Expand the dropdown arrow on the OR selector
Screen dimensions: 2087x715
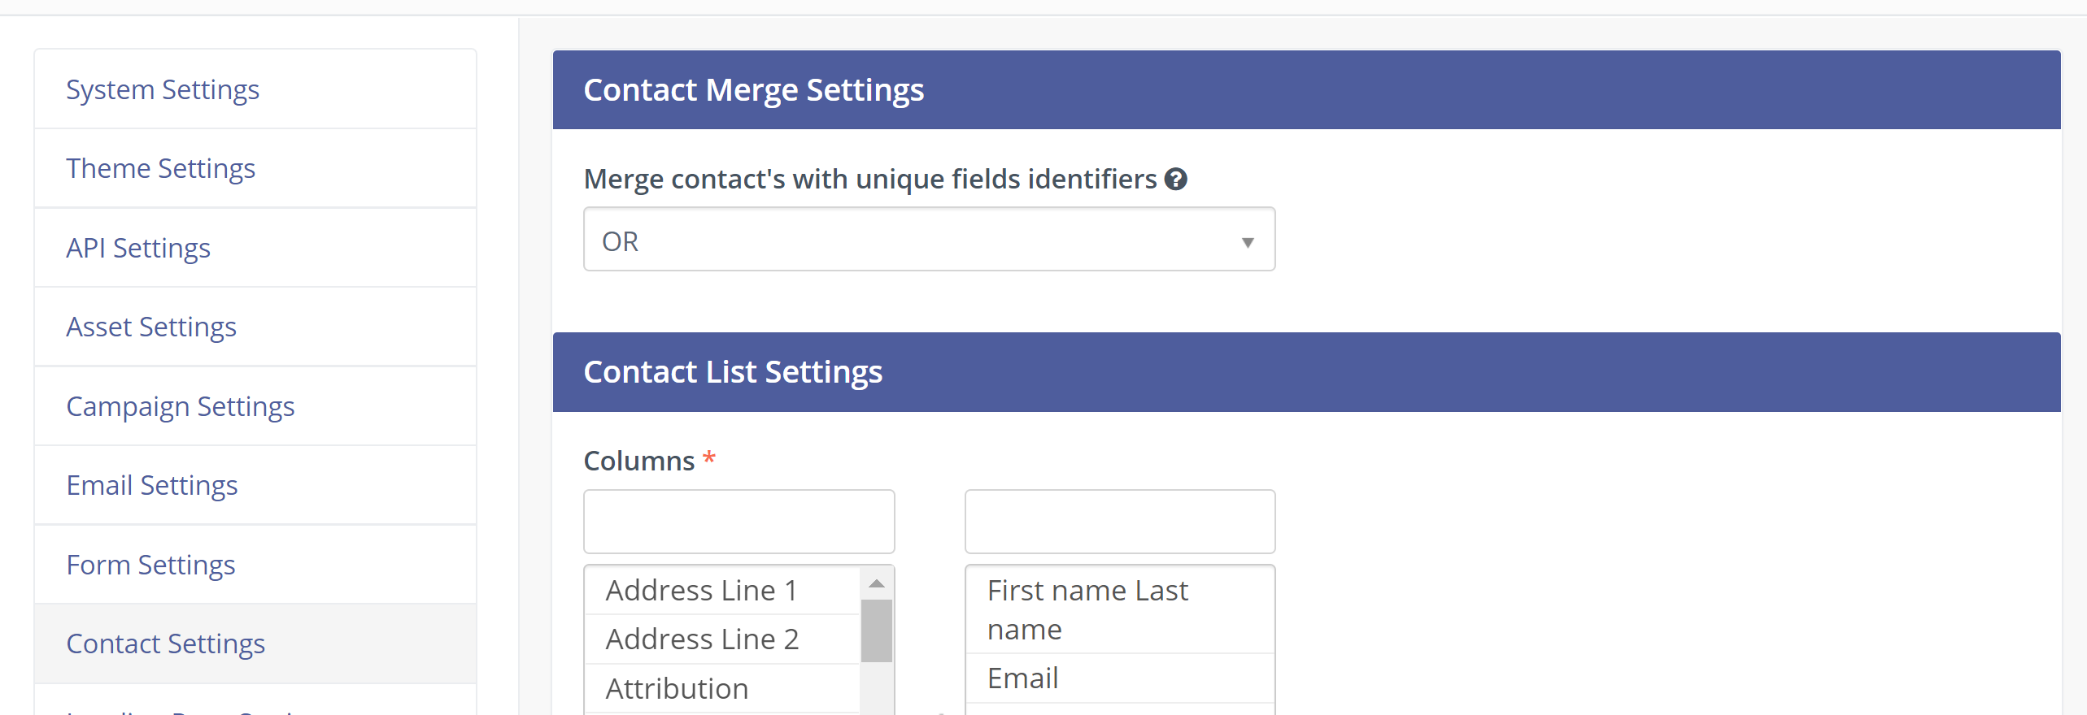tap(1247, 240)
